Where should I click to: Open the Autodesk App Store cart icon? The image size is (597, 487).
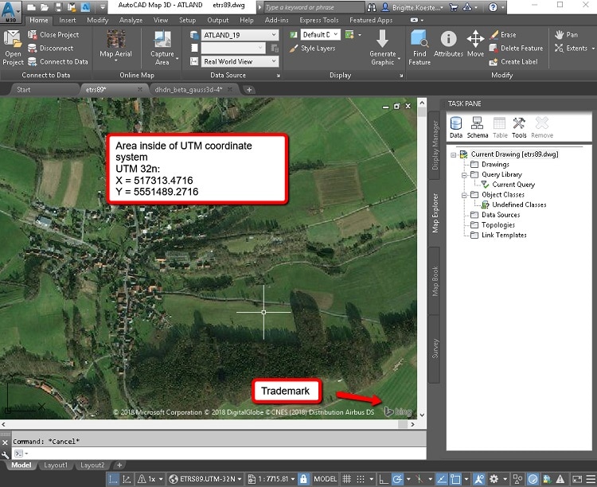tap(454, 7)
